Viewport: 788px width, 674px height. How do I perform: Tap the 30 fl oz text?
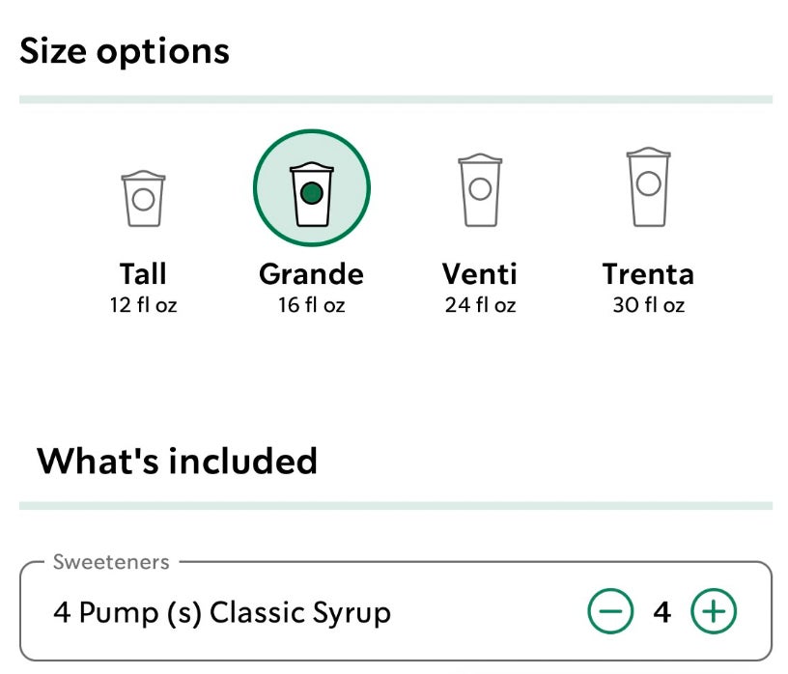tap(647, 306)
